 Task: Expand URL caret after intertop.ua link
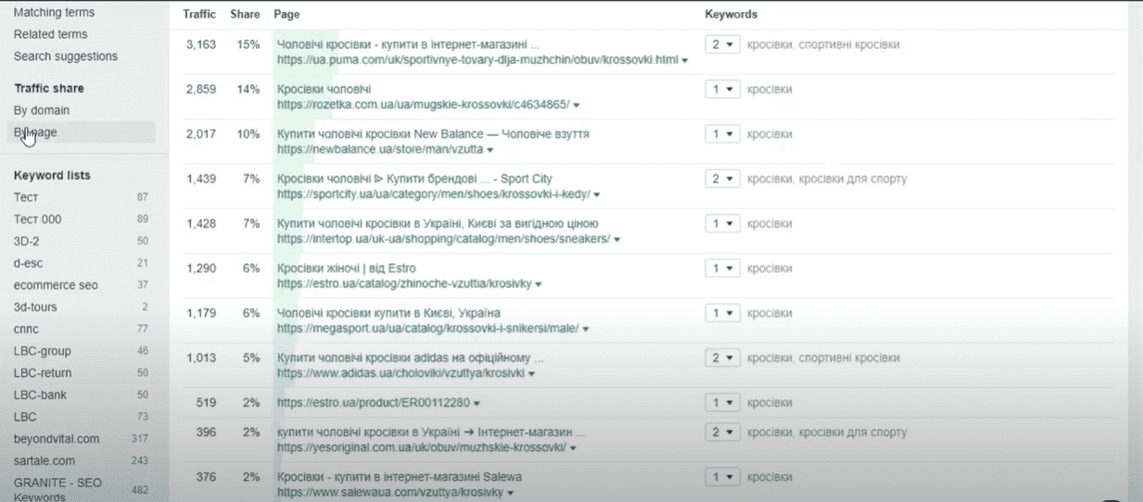tap(616, 239)
